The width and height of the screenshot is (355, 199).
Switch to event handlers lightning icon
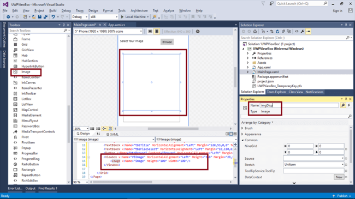[349, 105]
